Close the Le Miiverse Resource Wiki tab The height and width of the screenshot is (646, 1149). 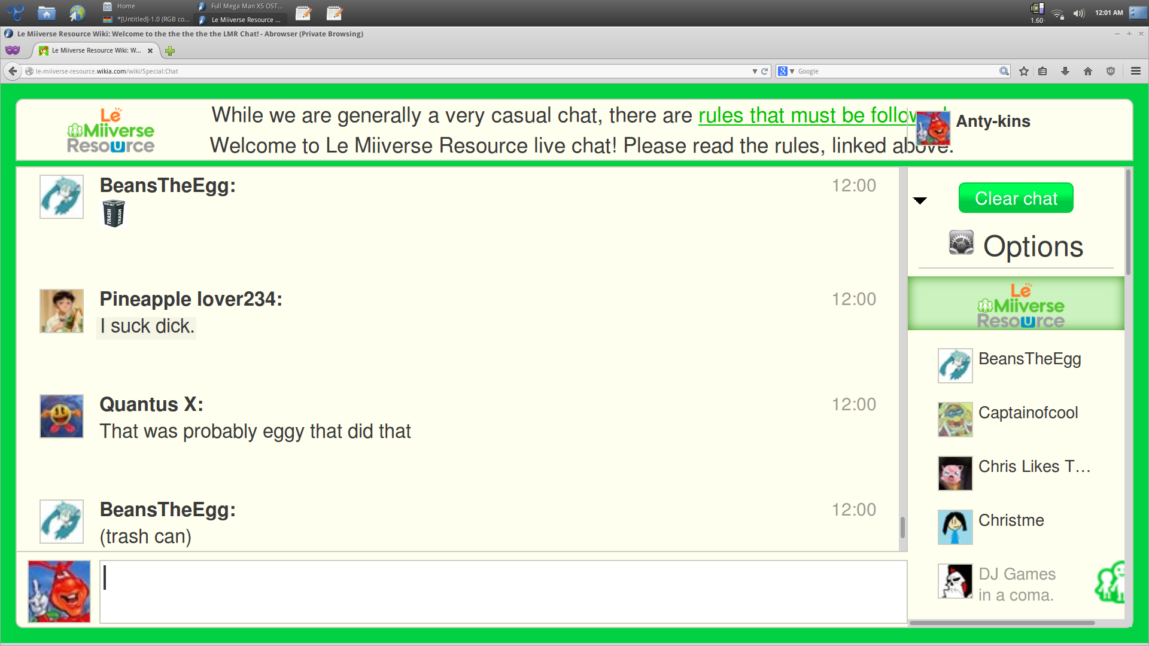150,51
